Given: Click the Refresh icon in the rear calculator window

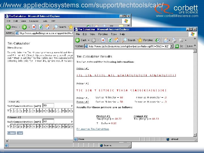Looking at the screenshot, I should 41,27.
